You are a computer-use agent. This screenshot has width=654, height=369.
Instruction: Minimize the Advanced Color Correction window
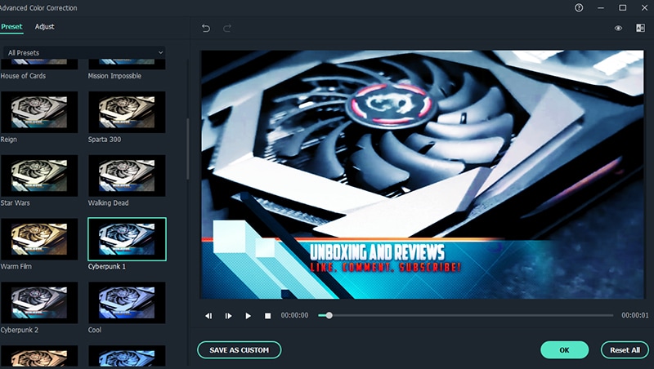pyautogui.click(x=601, y=7)
